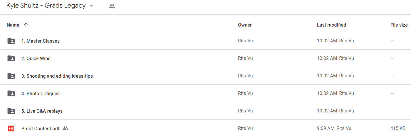
Task: Select the Proof Content.pdf file
Action: pos(206,128)
